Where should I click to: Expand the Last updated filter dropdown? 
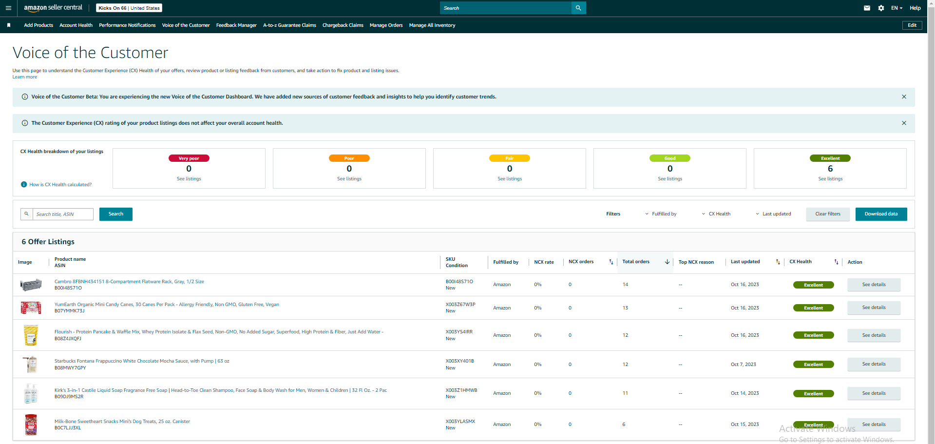click(x=773, y=214)
